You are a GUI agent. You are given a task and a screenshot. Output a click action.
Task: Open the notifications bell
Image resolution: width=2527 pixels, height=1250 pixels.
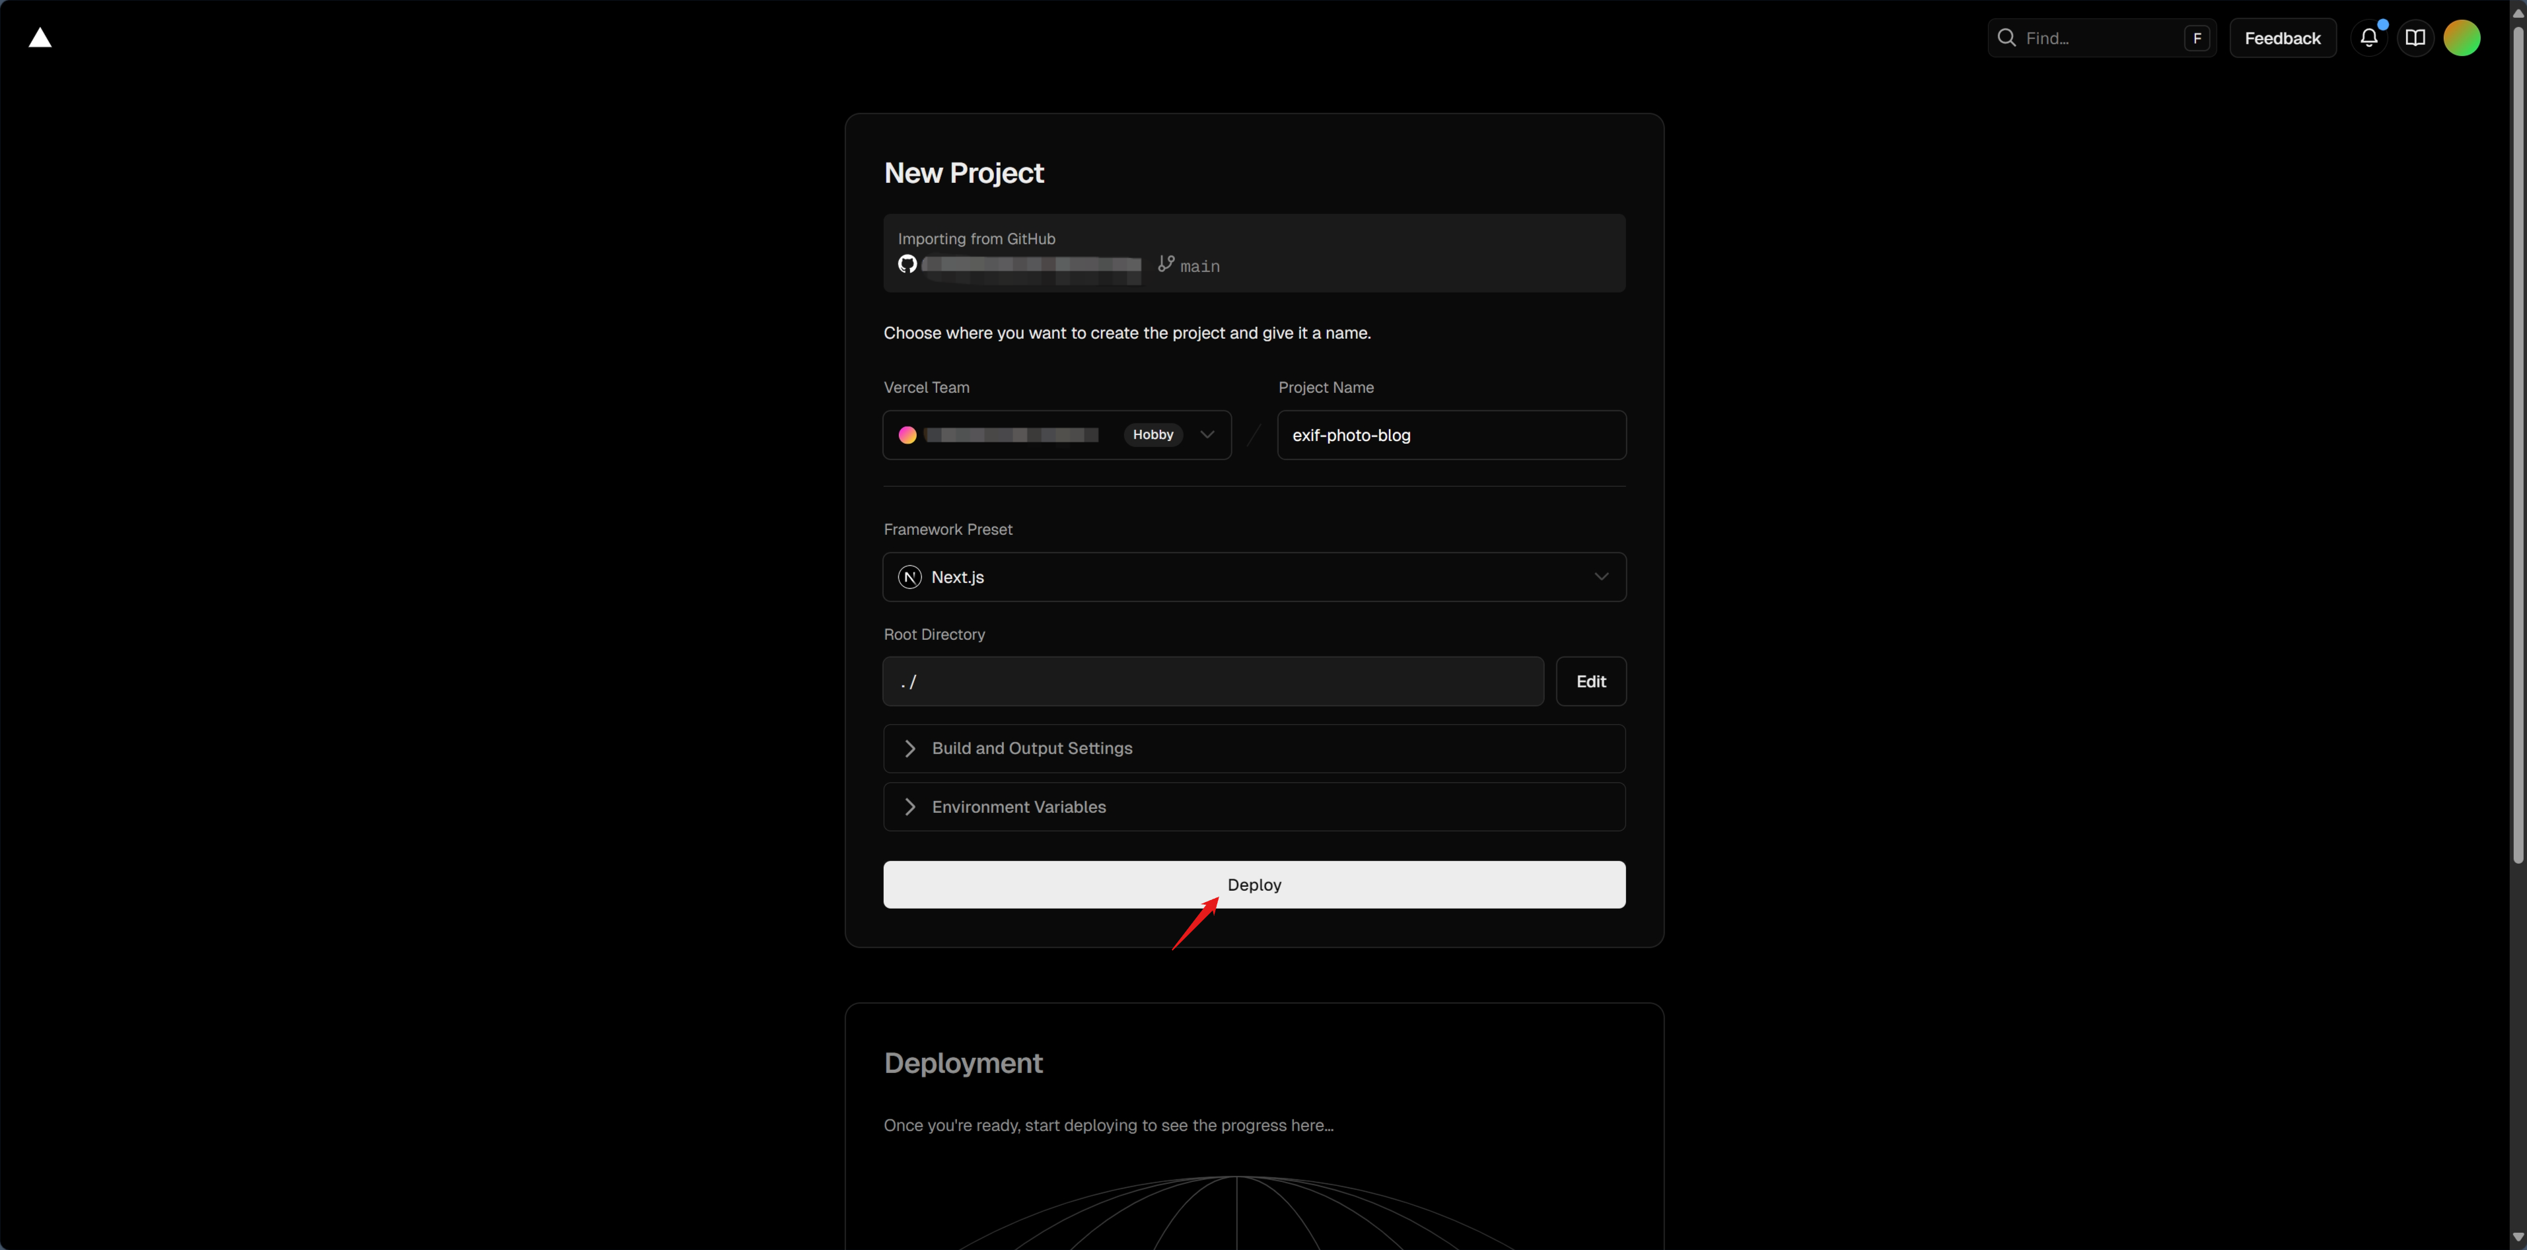click(x=2368, y=38)
